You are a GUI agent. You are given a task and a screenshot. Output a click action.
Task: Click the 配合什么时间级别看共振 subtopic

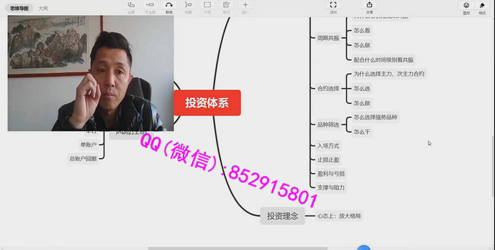tap(383, 59)
